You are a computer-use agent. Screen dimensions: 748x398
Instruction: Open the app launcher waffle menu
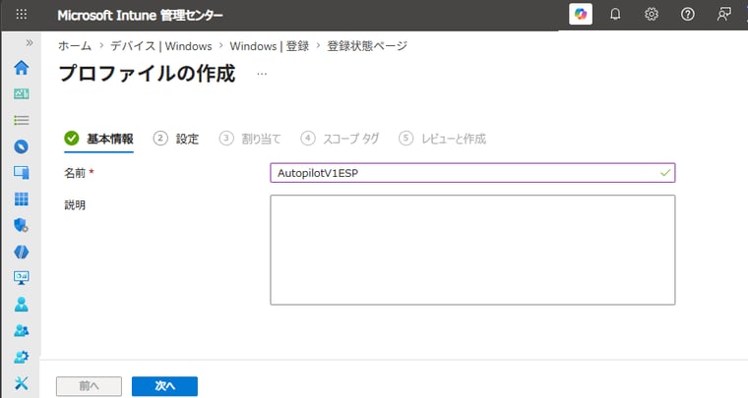coord(22,15)
